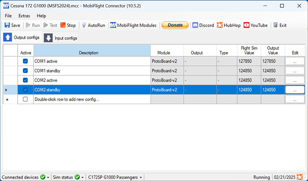Click the Edit column header
308x181 pixels.
295,51
